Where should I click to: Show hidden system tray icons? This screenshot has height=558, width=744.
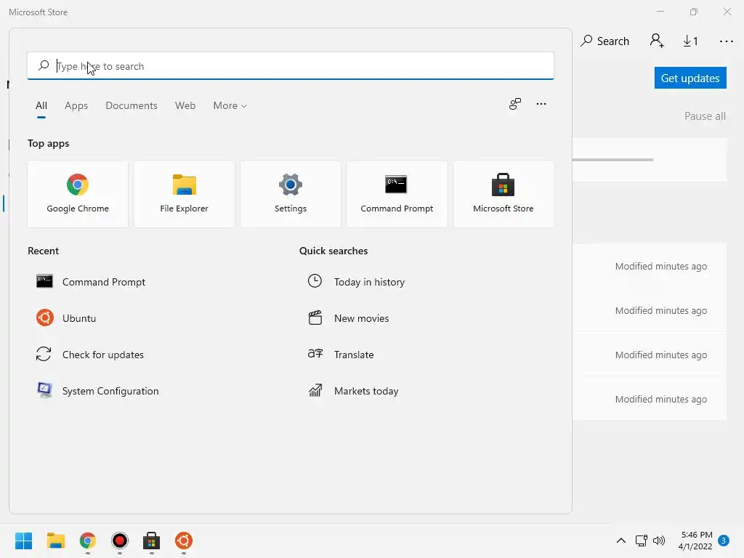click(620, 541)
